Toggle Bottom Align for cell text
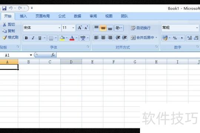Image resolution: width=200 pixels, height=133 pixels. tap(110, 28)
